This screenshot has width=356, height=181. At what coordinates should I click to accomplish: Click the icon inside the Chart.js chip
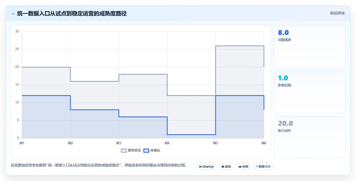pyautogui.click(x=200, y=167)
